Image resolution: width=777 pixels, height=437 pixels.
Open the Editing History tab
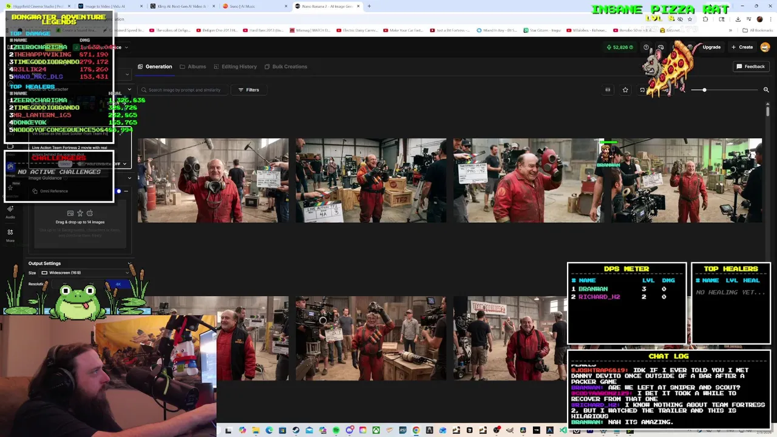pyautogui.click(x=235, y=67)
